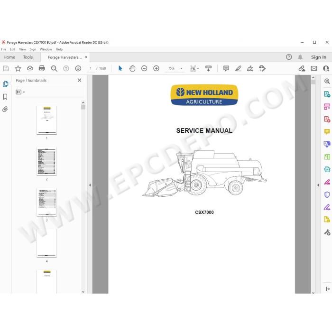The width and height of the screenshot is (332, 332).
Task: Click the Sign In button
Action: tap(319, 57)
